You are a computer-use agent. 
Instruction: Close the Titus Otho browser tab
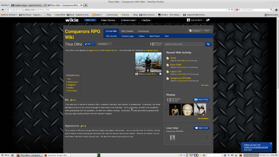point(82,5)
